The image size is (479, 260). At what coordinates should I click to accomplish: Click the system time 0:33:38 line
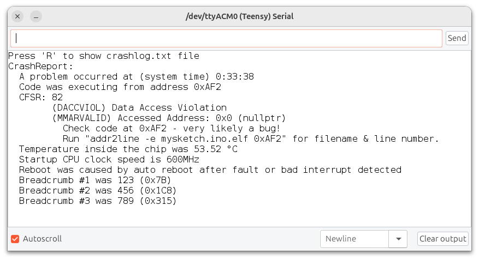136,77
